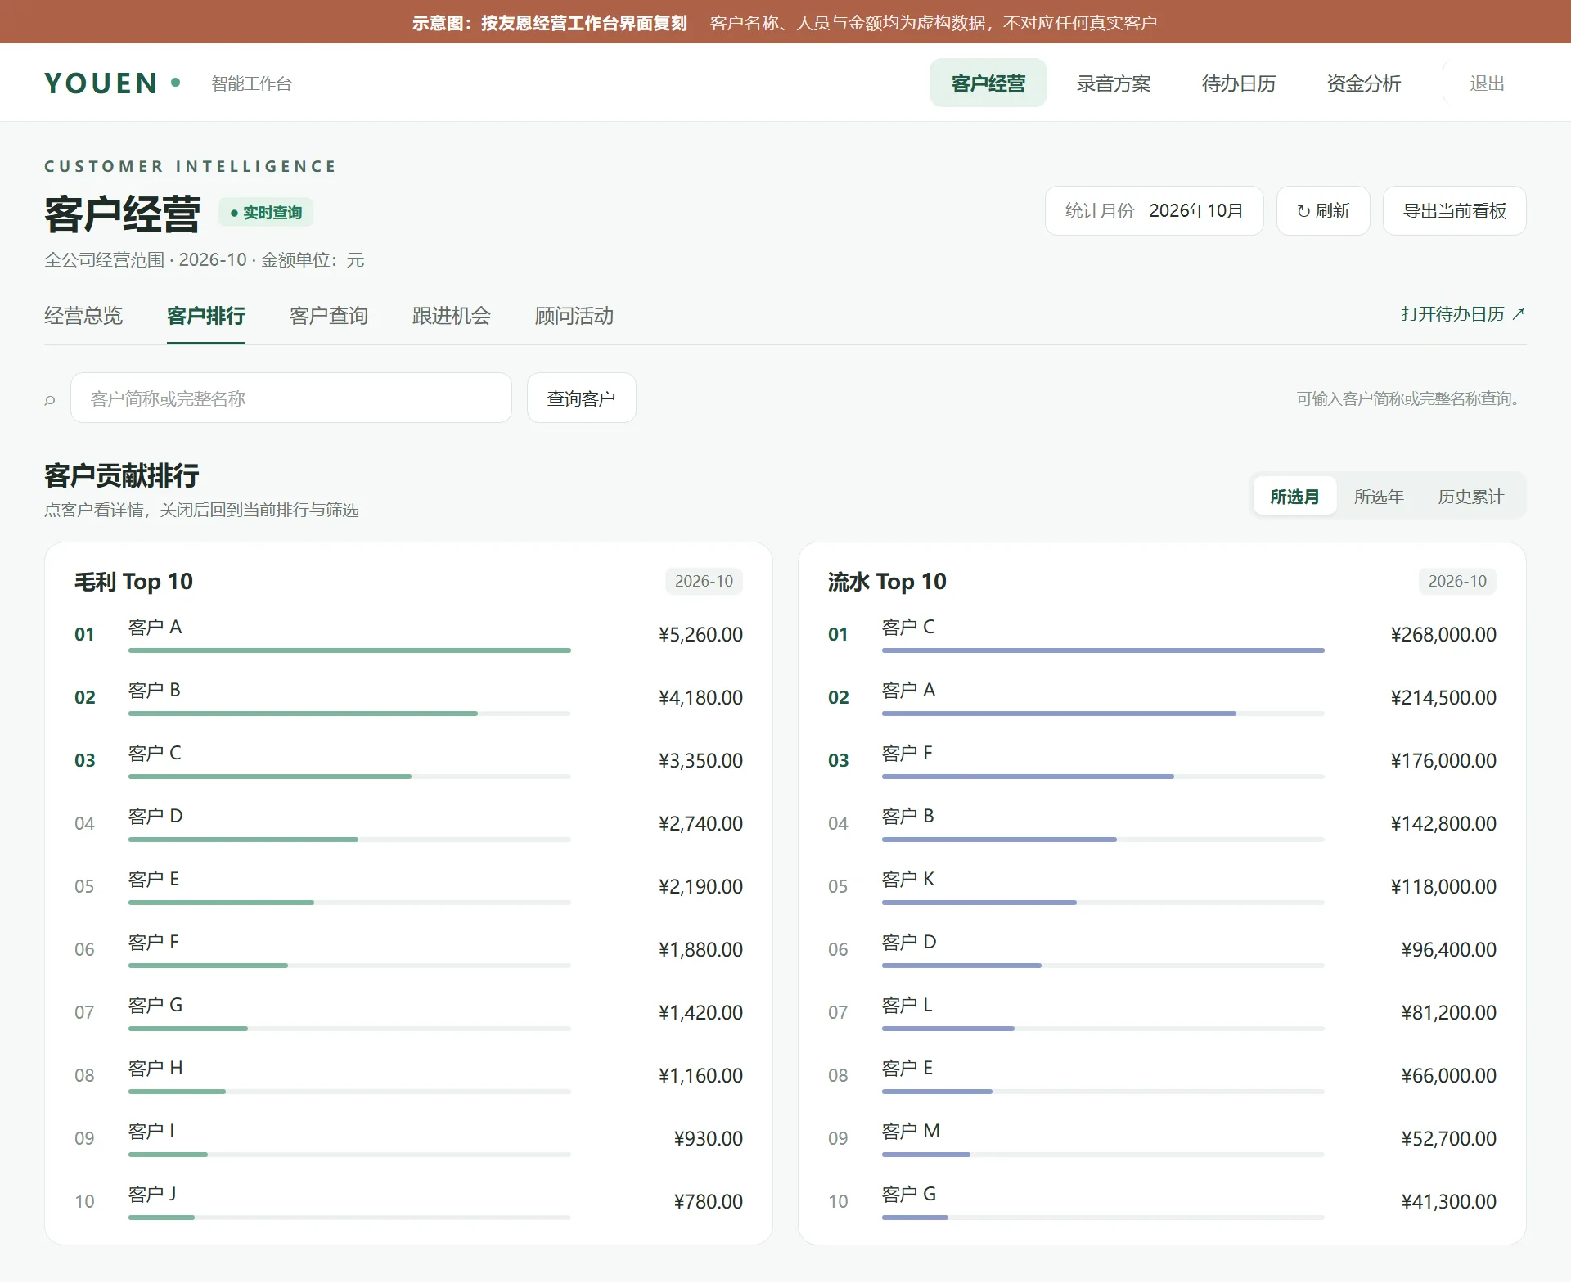This screenshot has height=1283, width=1571.
Task: Click the 查询客户 button
Action: pos(581,398)
